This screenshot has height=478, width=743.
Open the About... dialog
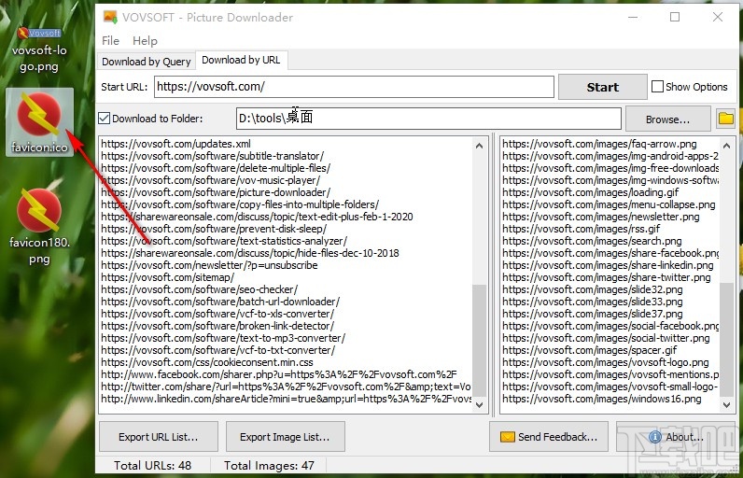click(x=676, y=437)
